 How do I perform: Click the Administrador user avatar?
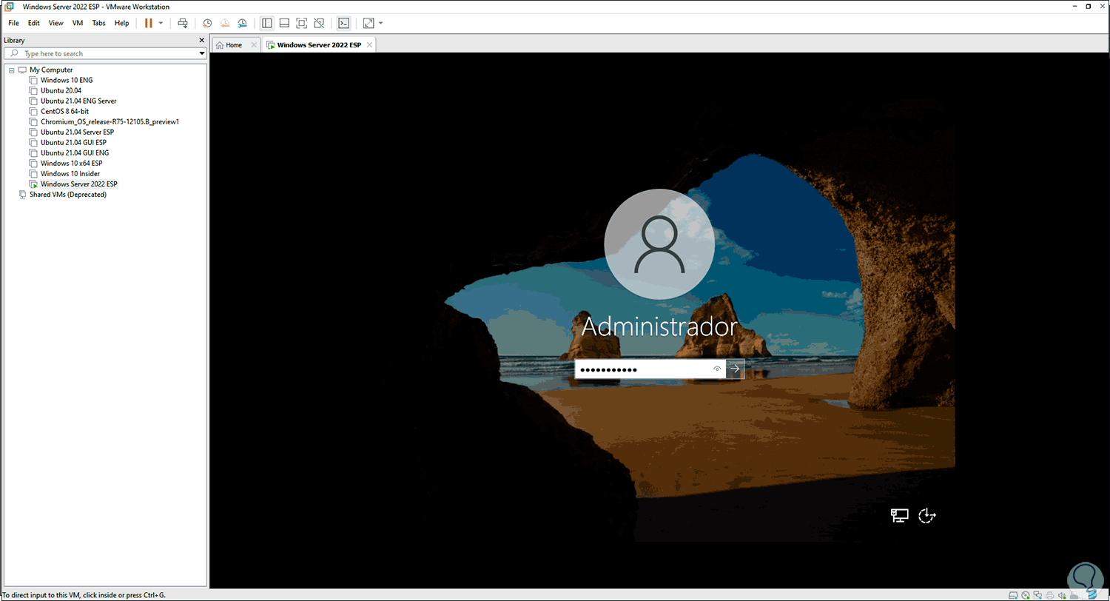pyautogui.click(x=659, y=244)
